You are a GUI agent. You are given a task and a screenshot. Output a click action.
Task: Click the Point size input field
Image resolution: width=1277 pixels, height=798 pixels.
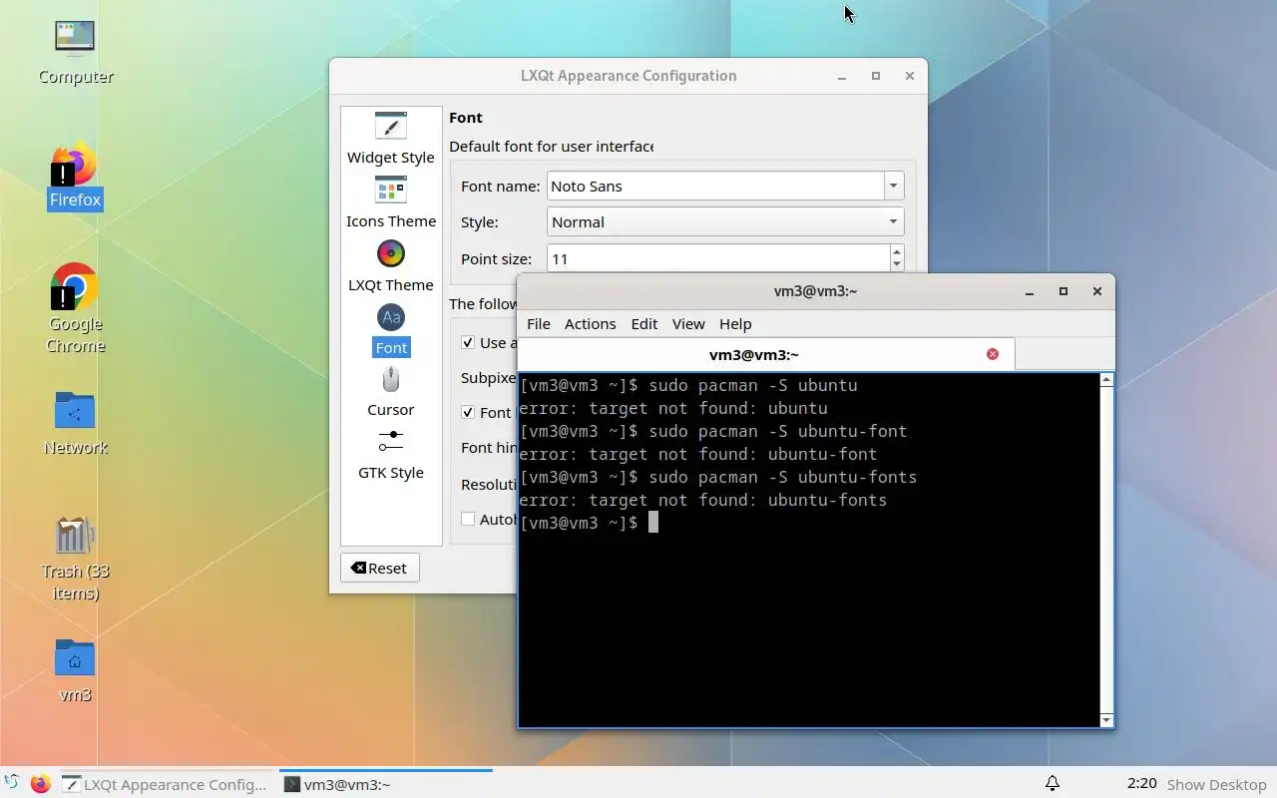pyautogui.click(x=718, y=258)
